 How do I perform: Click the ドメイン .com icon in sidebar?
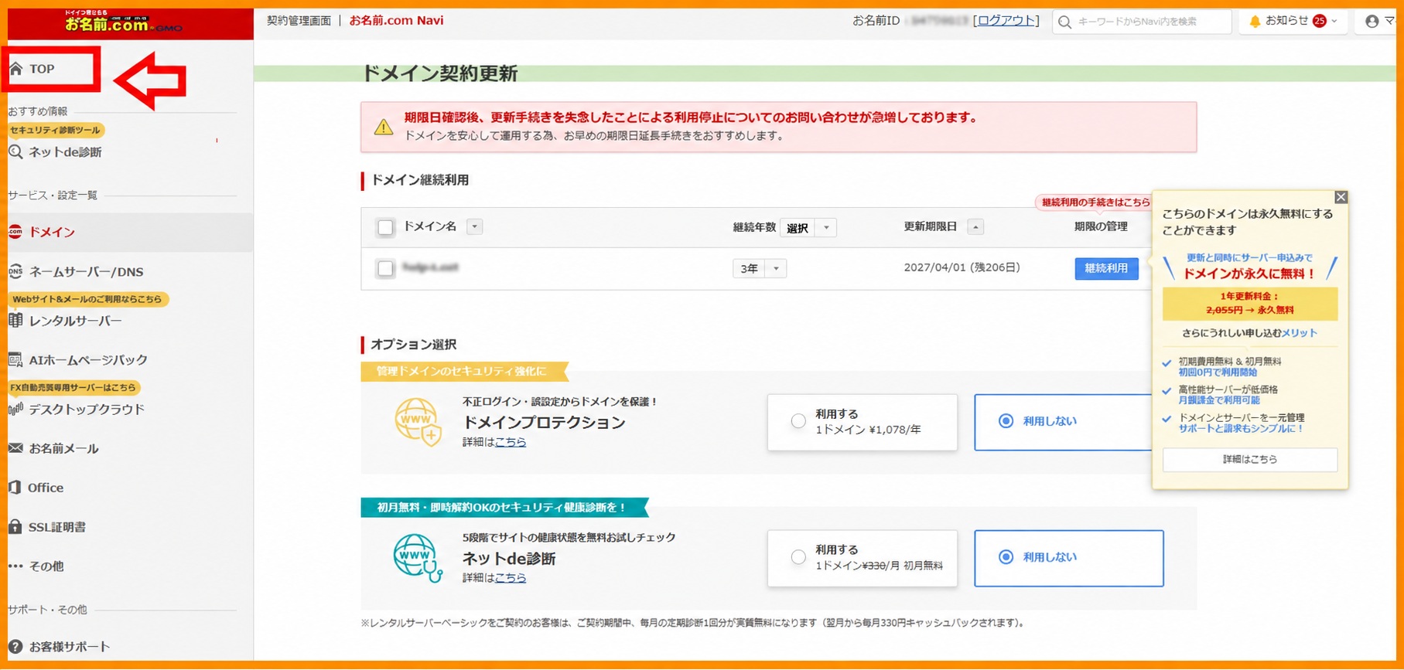pyautogui.click(x=15, y=232)
